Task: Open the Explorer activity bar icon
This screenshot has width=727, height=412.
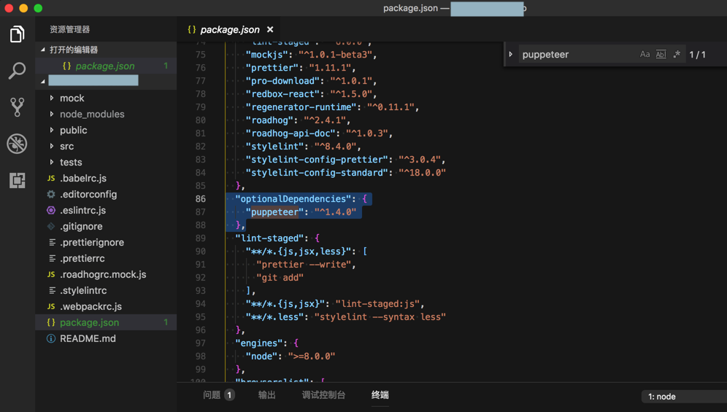Action: [x=17, y=34]
